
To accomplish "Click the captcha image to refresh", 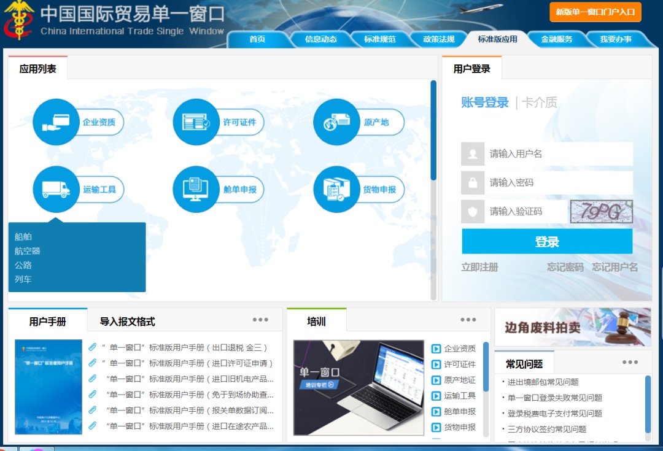I will [x=600, y=212].
